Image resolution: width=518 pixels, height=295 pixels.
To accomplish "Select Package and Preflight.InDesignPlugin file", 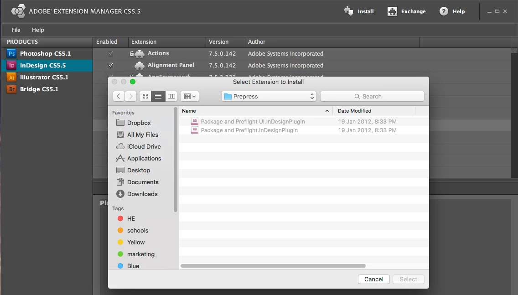I will tap(304, 130).
